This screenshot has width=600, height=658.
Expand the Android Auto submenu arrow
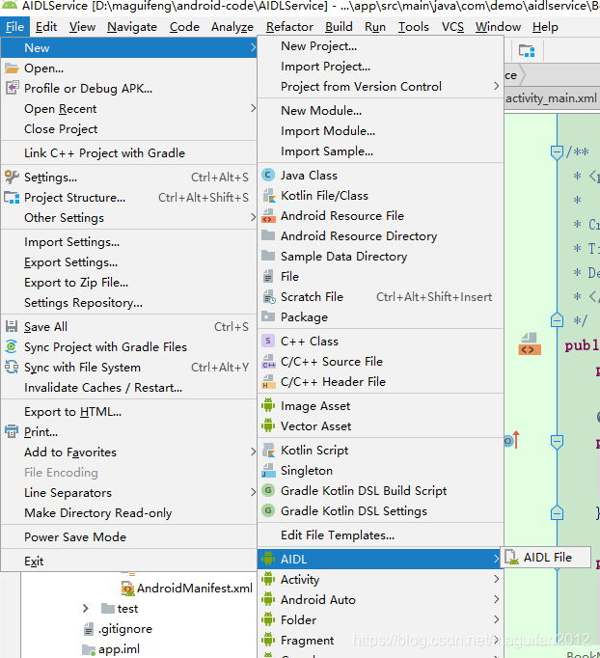click(497, 599)
